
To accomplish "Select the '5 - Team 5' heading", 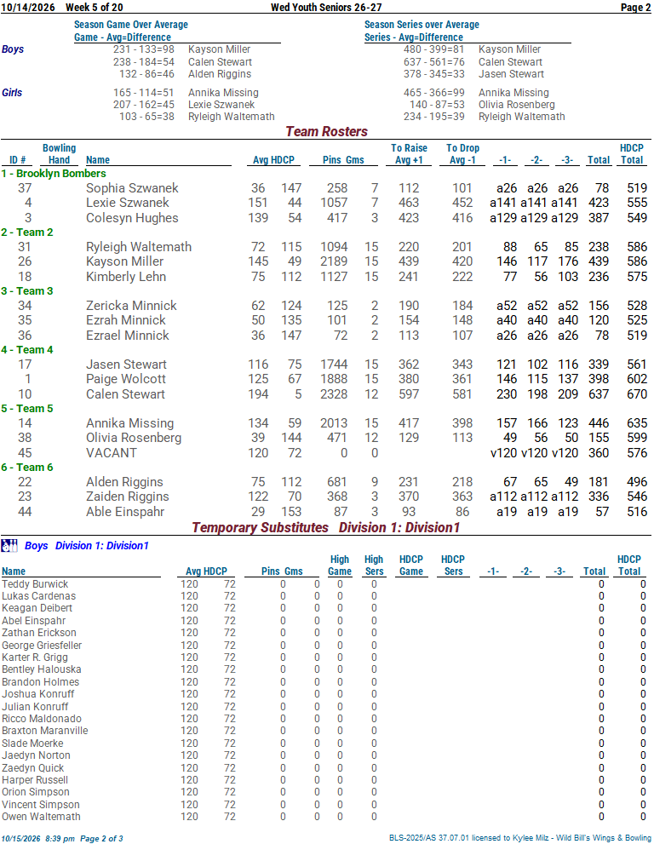I will [x=27, y=408].
